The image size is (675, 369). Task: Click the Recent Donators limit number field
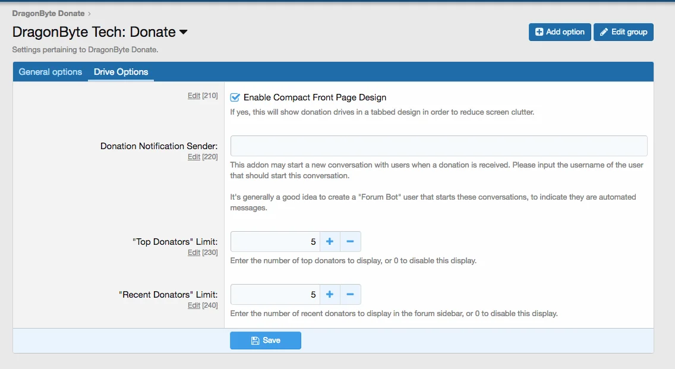pos(275,295)
